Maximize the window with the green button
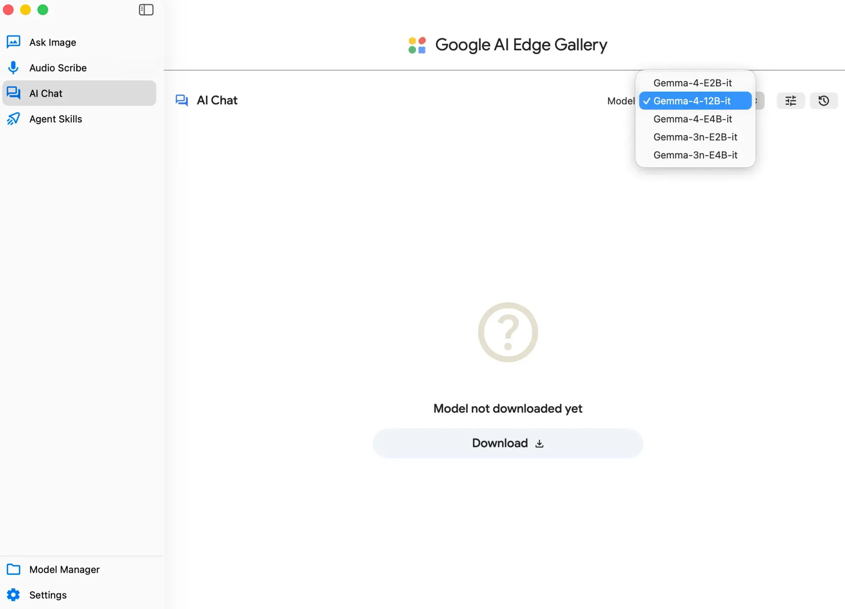The width and height of the screenshot is (845, 609). point(43,10)
